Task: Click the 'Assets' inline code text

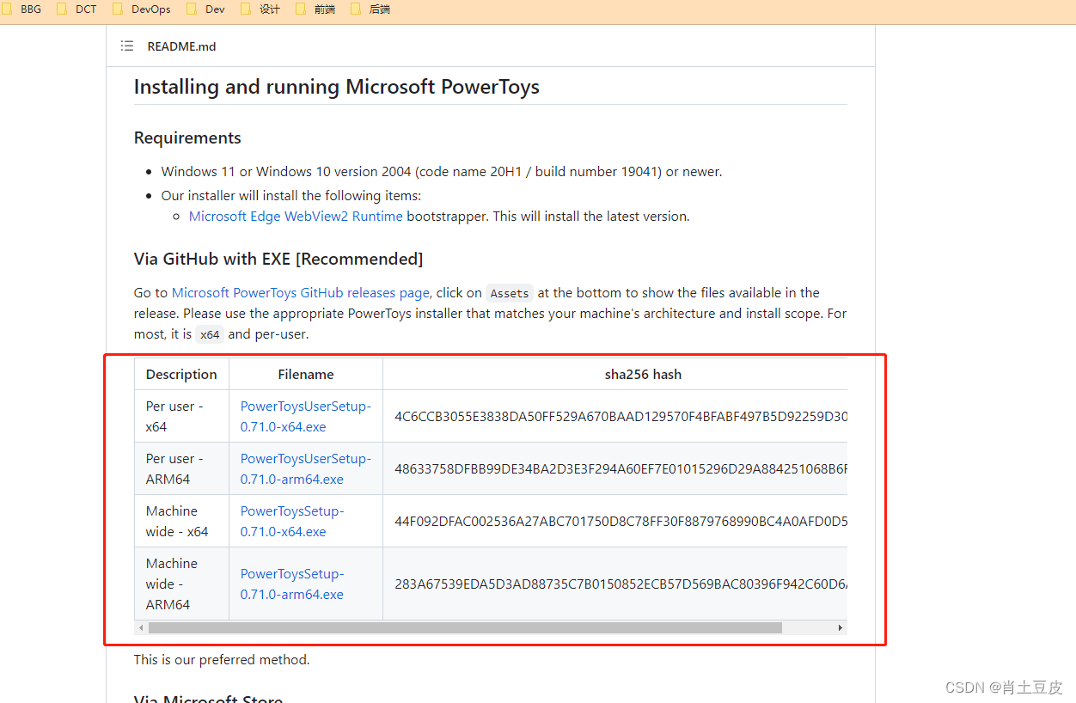Action: click(510, 293)
